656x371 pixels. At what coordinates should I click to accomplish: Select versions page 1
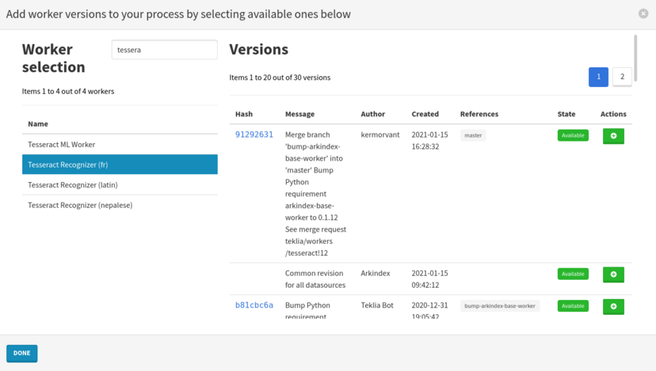pyautogui.click(x=598, y=77)
